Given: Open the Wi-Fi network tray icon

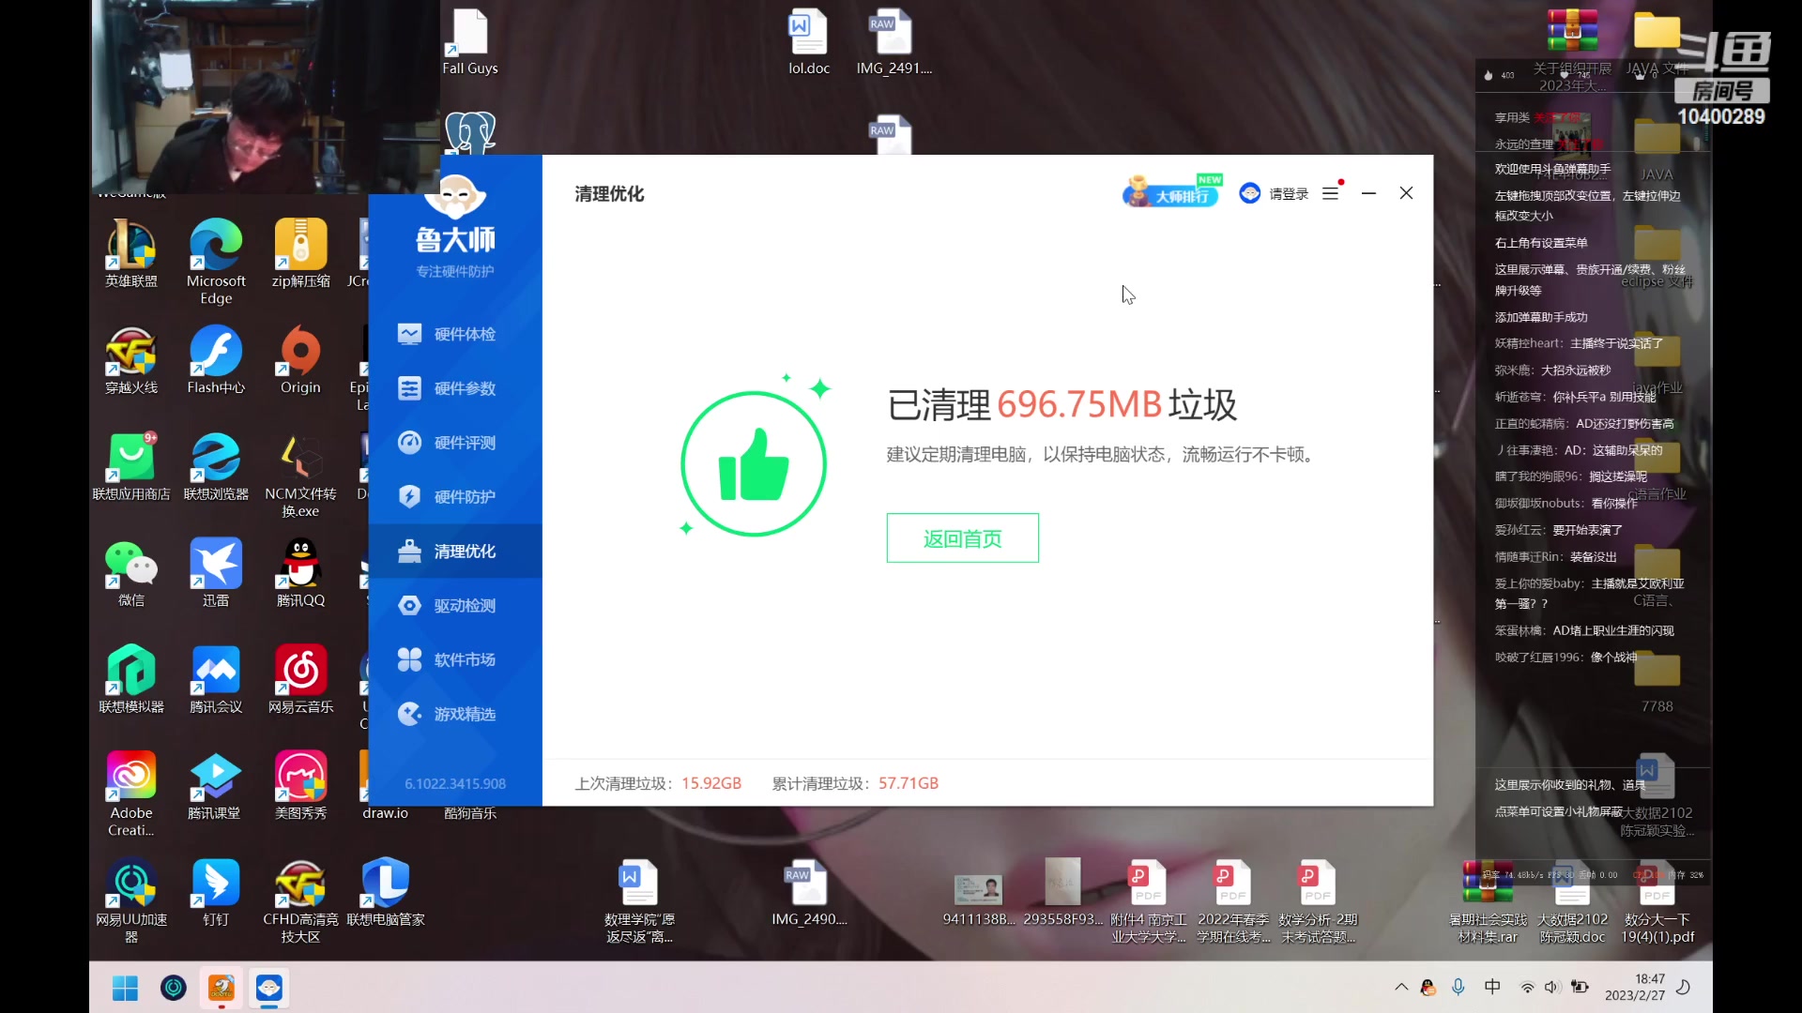Looking at the screenshot, I should click(1527, 987).
